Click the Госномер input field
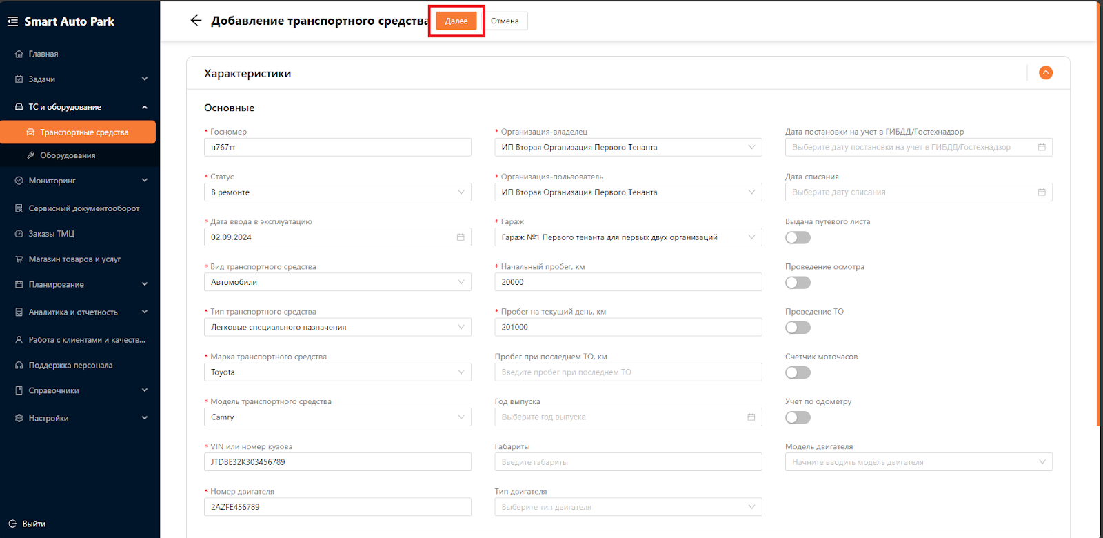 pyautogui.click(x=337, y=148)
